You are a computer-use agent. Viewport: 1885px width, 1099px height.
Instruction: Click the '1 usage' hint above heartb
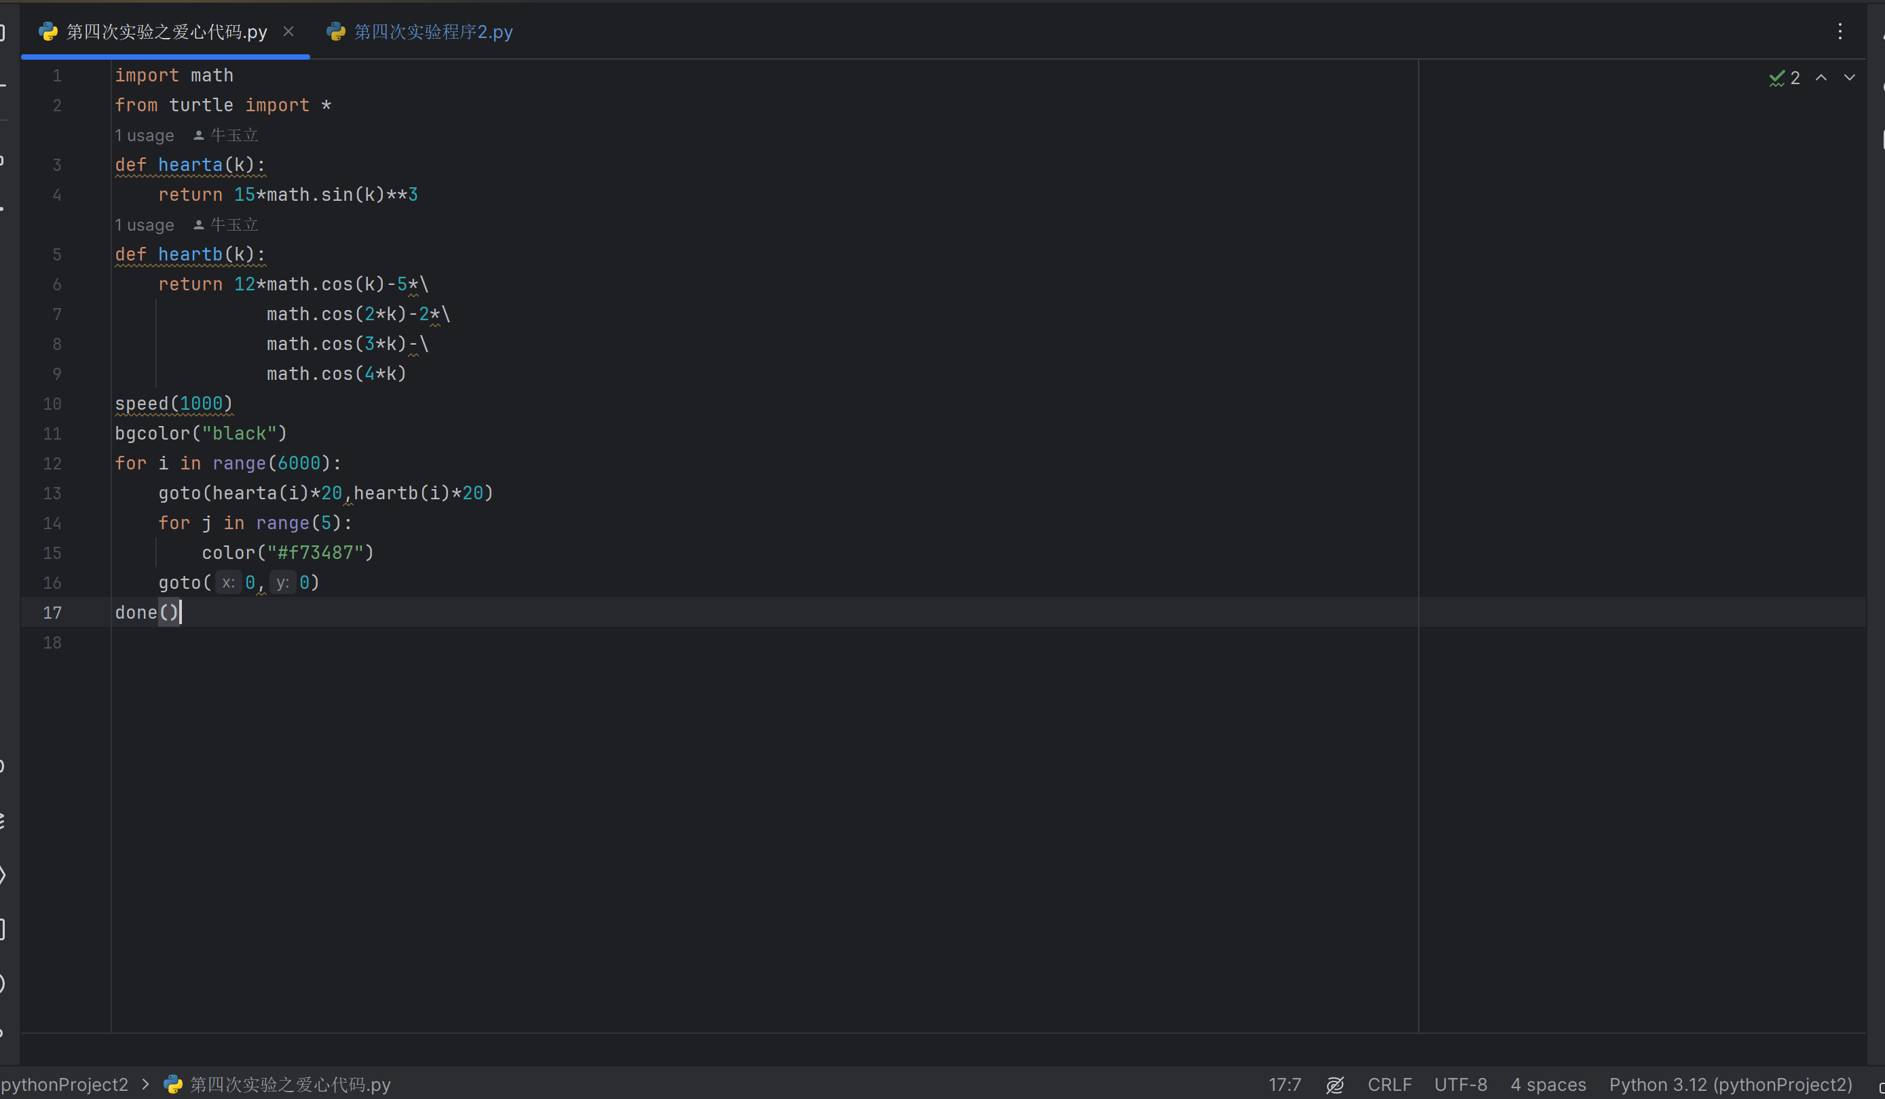[x=145, y=225]
